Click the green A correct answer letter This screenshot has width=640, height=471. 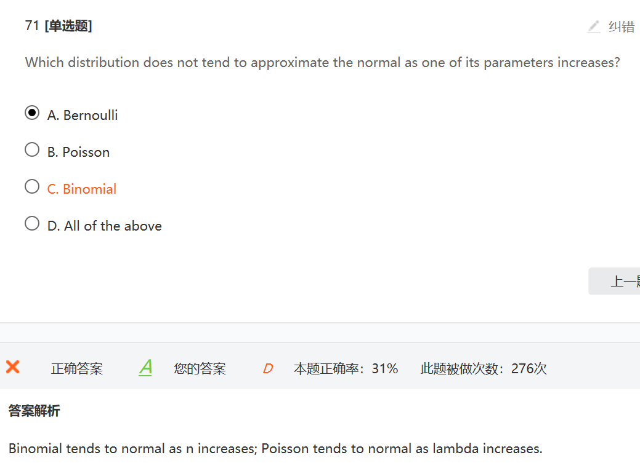click(x=145, y=368)
